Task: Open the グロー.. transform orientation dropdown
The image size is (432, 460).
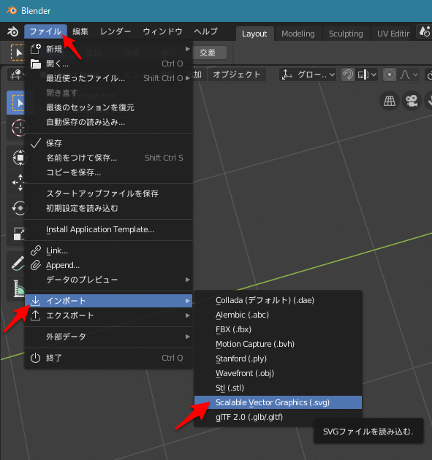Action: click(308, 74)
